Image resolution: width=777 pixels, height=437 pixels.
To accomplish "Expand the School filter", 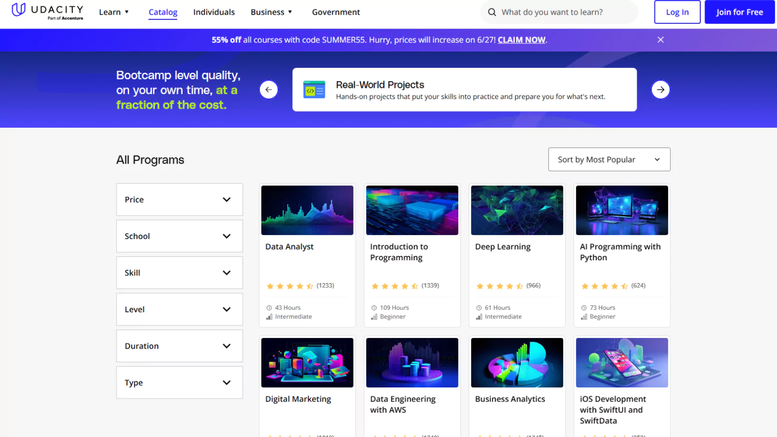I will point(180,236).
